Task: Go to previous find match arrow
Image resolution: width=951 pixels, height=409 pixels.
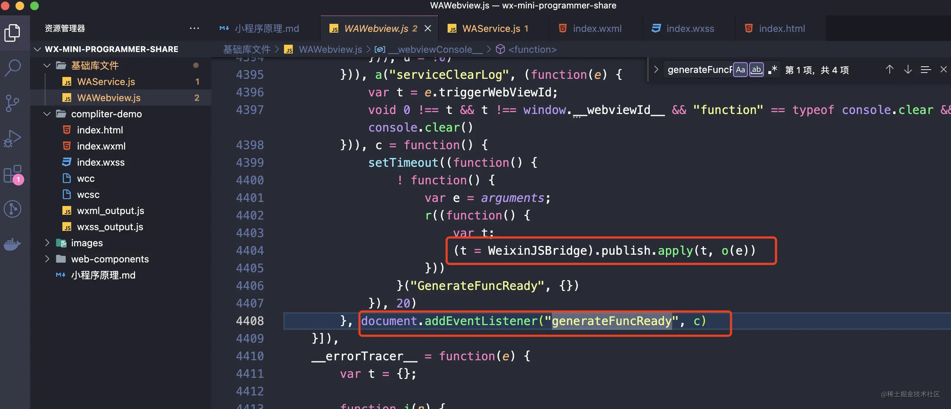Action: click(x=889, y=69)
